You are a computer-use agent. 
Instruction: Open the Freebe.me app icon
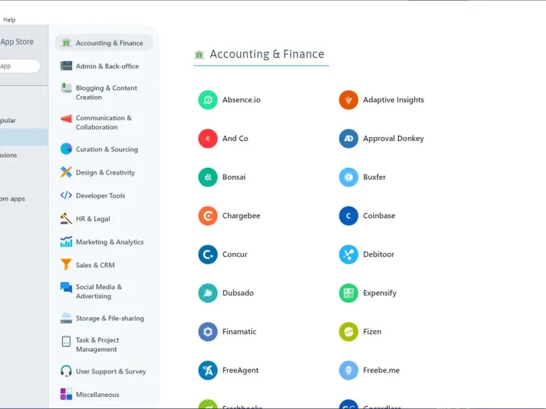349,370
